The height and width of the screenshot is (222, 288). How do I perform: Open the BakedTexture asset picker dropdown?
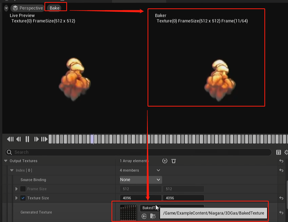pos(172,208)
